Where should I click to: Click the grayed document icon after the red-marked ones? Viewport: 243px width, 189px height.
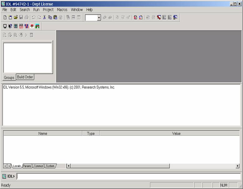point(148,17)
